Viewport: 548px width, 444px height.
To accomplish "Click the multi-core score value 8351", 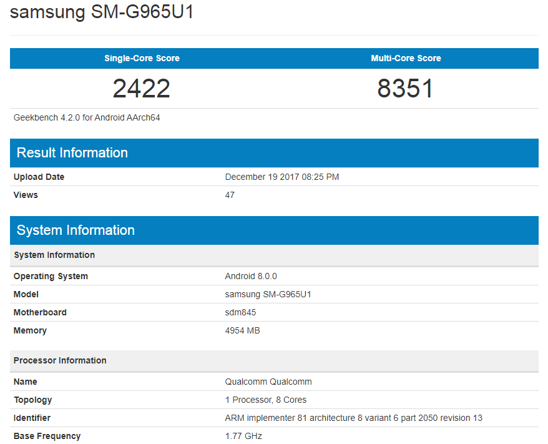I will (x=406, y=88).
